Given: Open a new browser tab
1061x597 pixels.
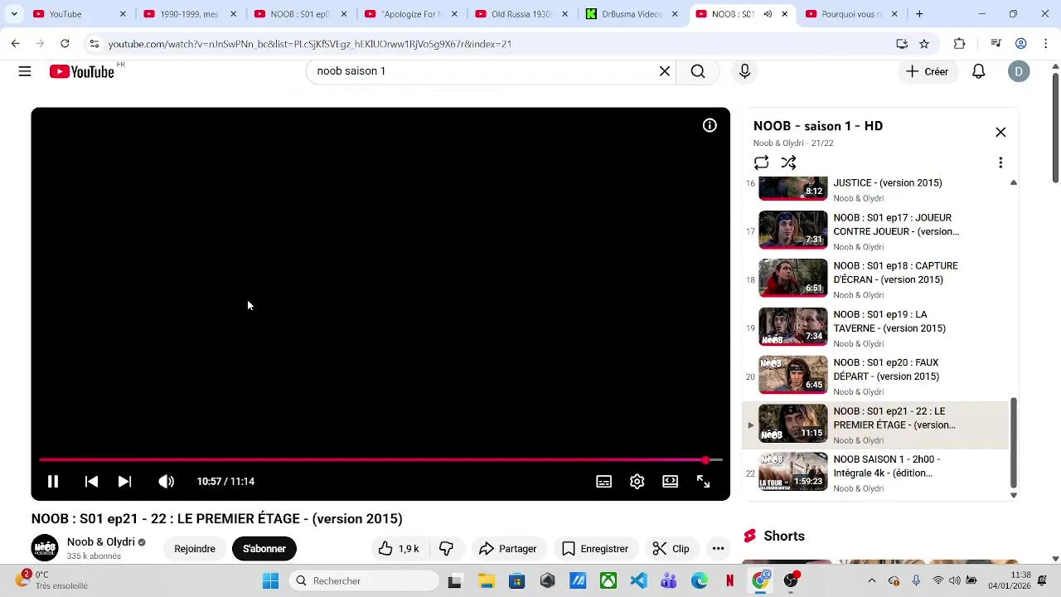Looking at the screenshot, I should [919, 14].
